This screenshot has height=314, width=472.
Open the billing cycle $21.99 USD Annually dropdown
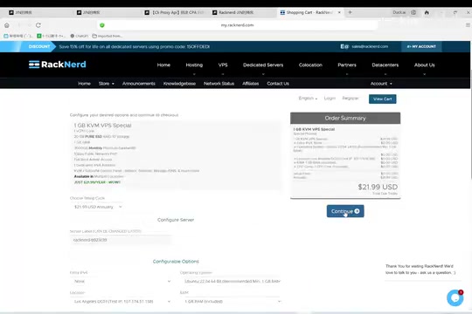(96, 207)
